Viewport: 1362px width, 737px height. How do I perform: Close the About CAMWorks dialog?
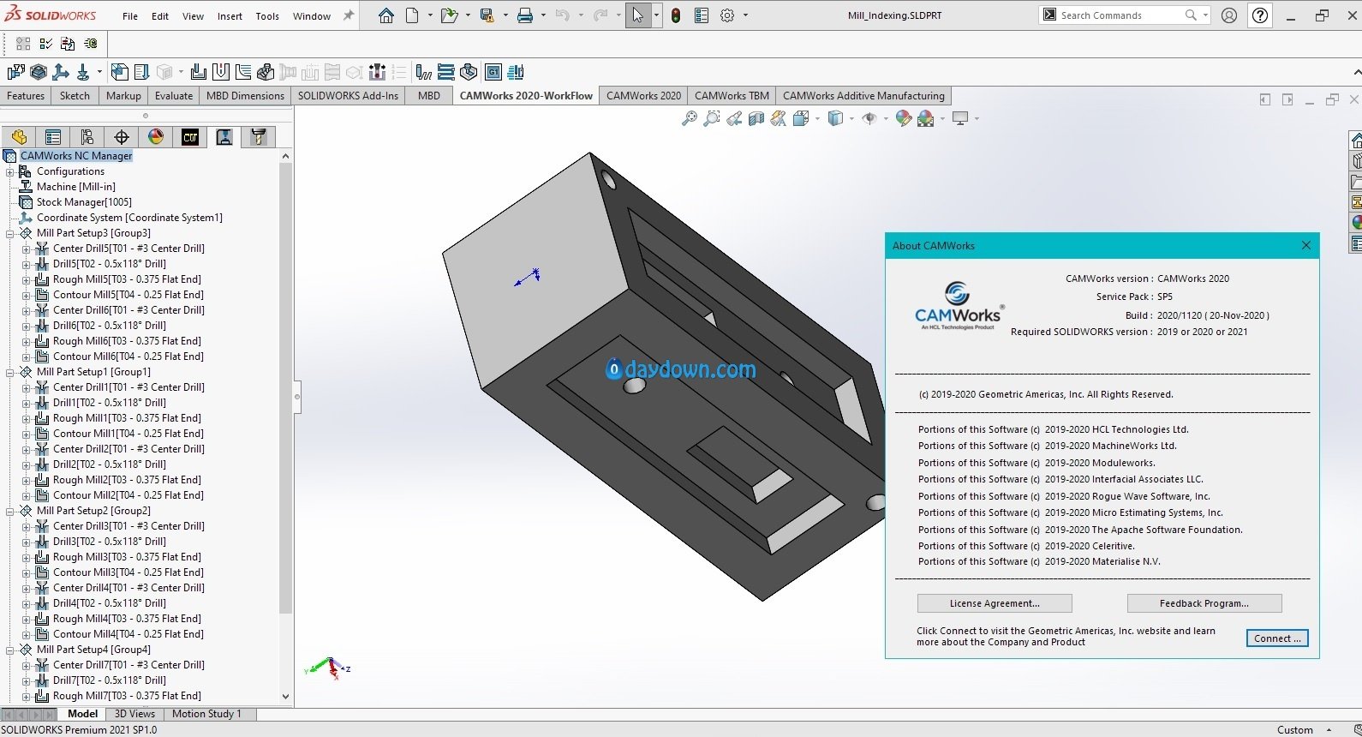(1306, 246)
